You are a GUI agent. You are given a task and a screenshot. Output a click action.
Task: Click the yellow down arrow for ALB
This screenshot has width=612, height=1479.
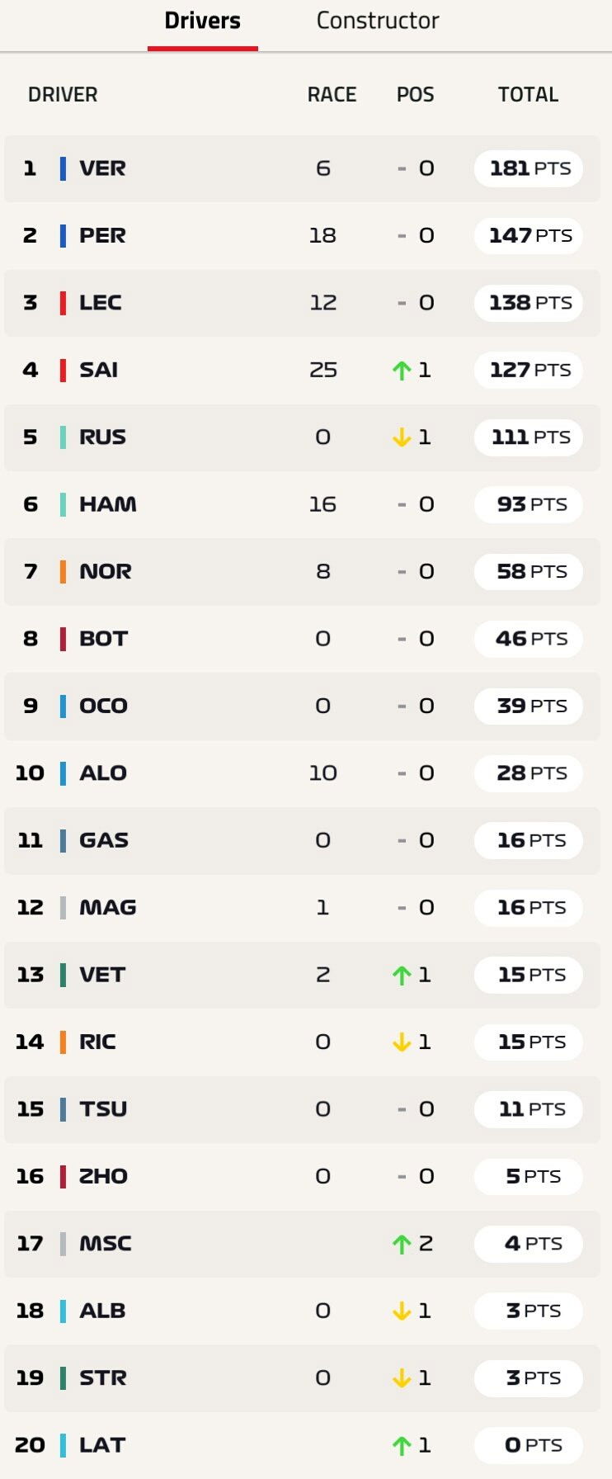click(x=402, y=1311)
